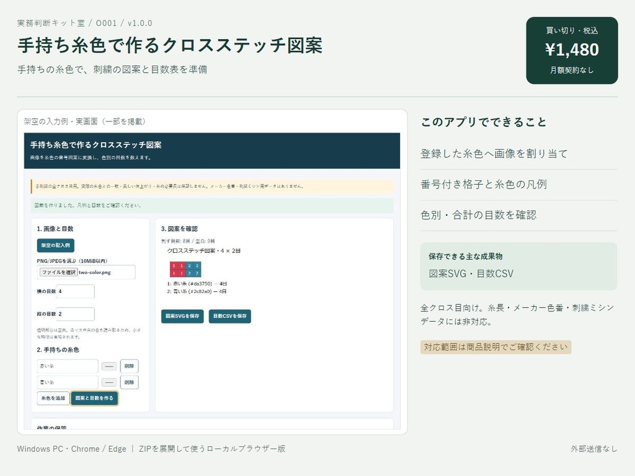Viewport: 635px width, 476px height.
Task: Click the heading 3. 図案を確認
Action: click(x=179, y=229)
